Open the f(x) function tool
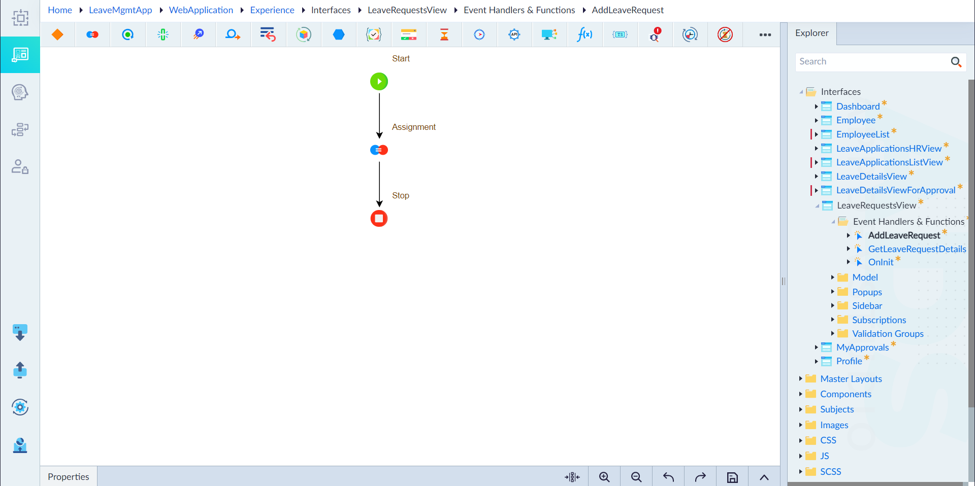Viewport: 975px width, 486px height. 584,34
